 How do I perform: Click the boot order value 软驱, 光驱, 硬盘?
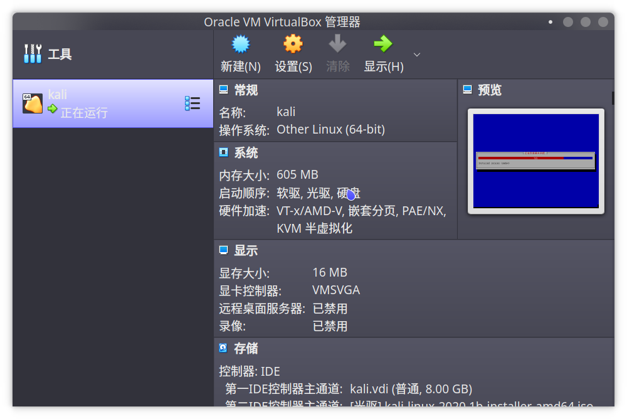(319, 193)
